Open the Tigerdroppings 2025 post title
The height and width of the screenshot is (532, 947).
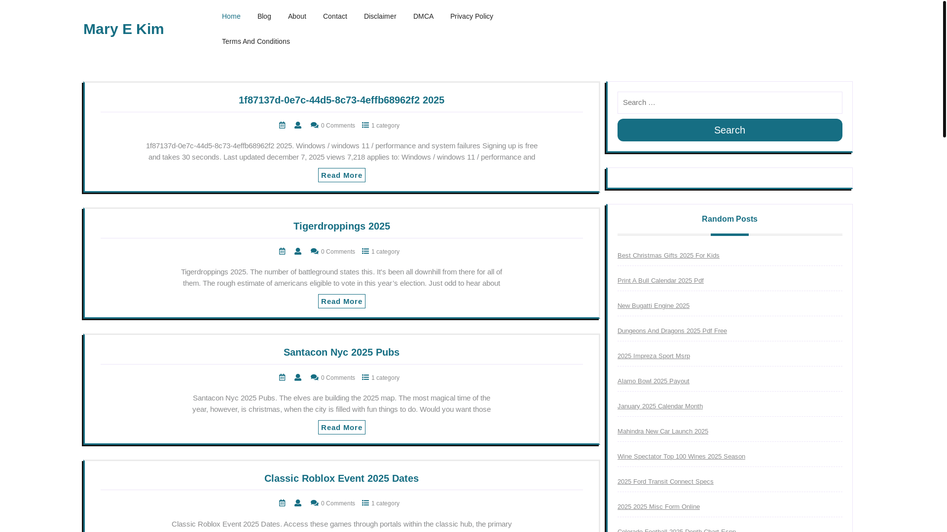click(342, 226)
